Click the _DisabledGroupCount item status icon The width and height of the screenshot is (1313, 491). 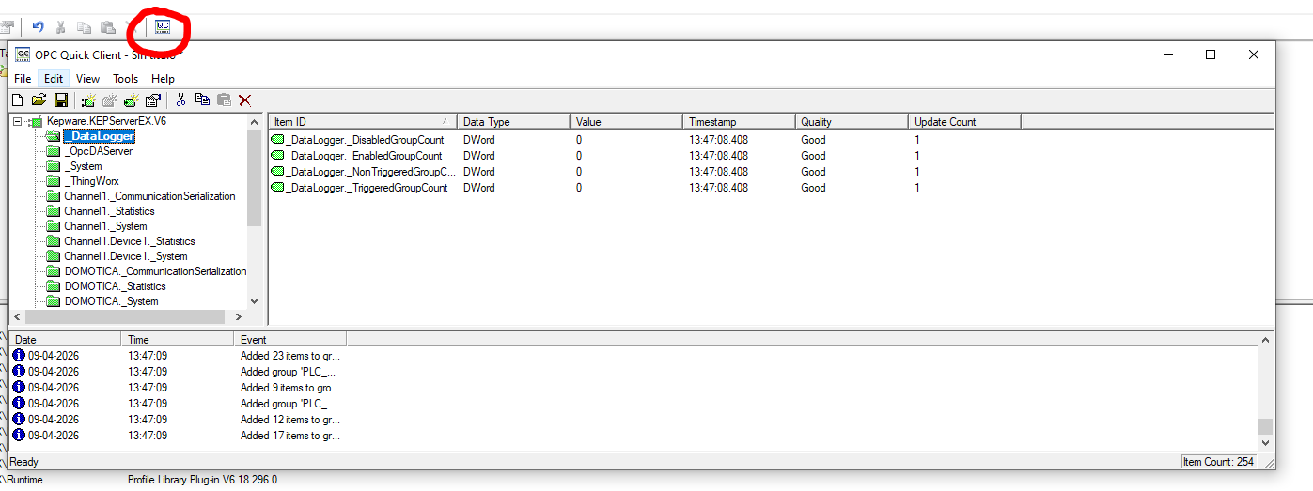pos(277,140)
